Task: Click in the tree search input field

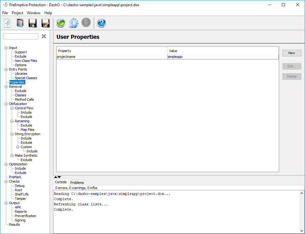Action: coord(21,36)
